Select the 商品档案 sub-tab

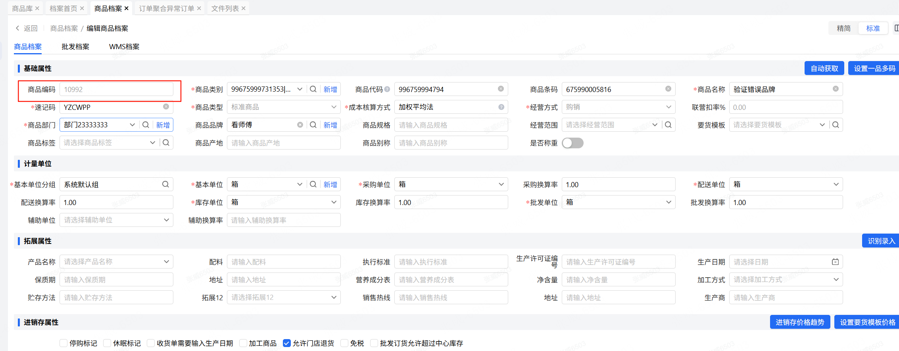coord(28,47)
